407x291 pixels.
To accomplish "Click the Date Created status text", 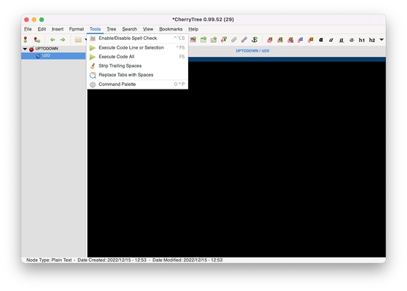I will click(112, 260).
